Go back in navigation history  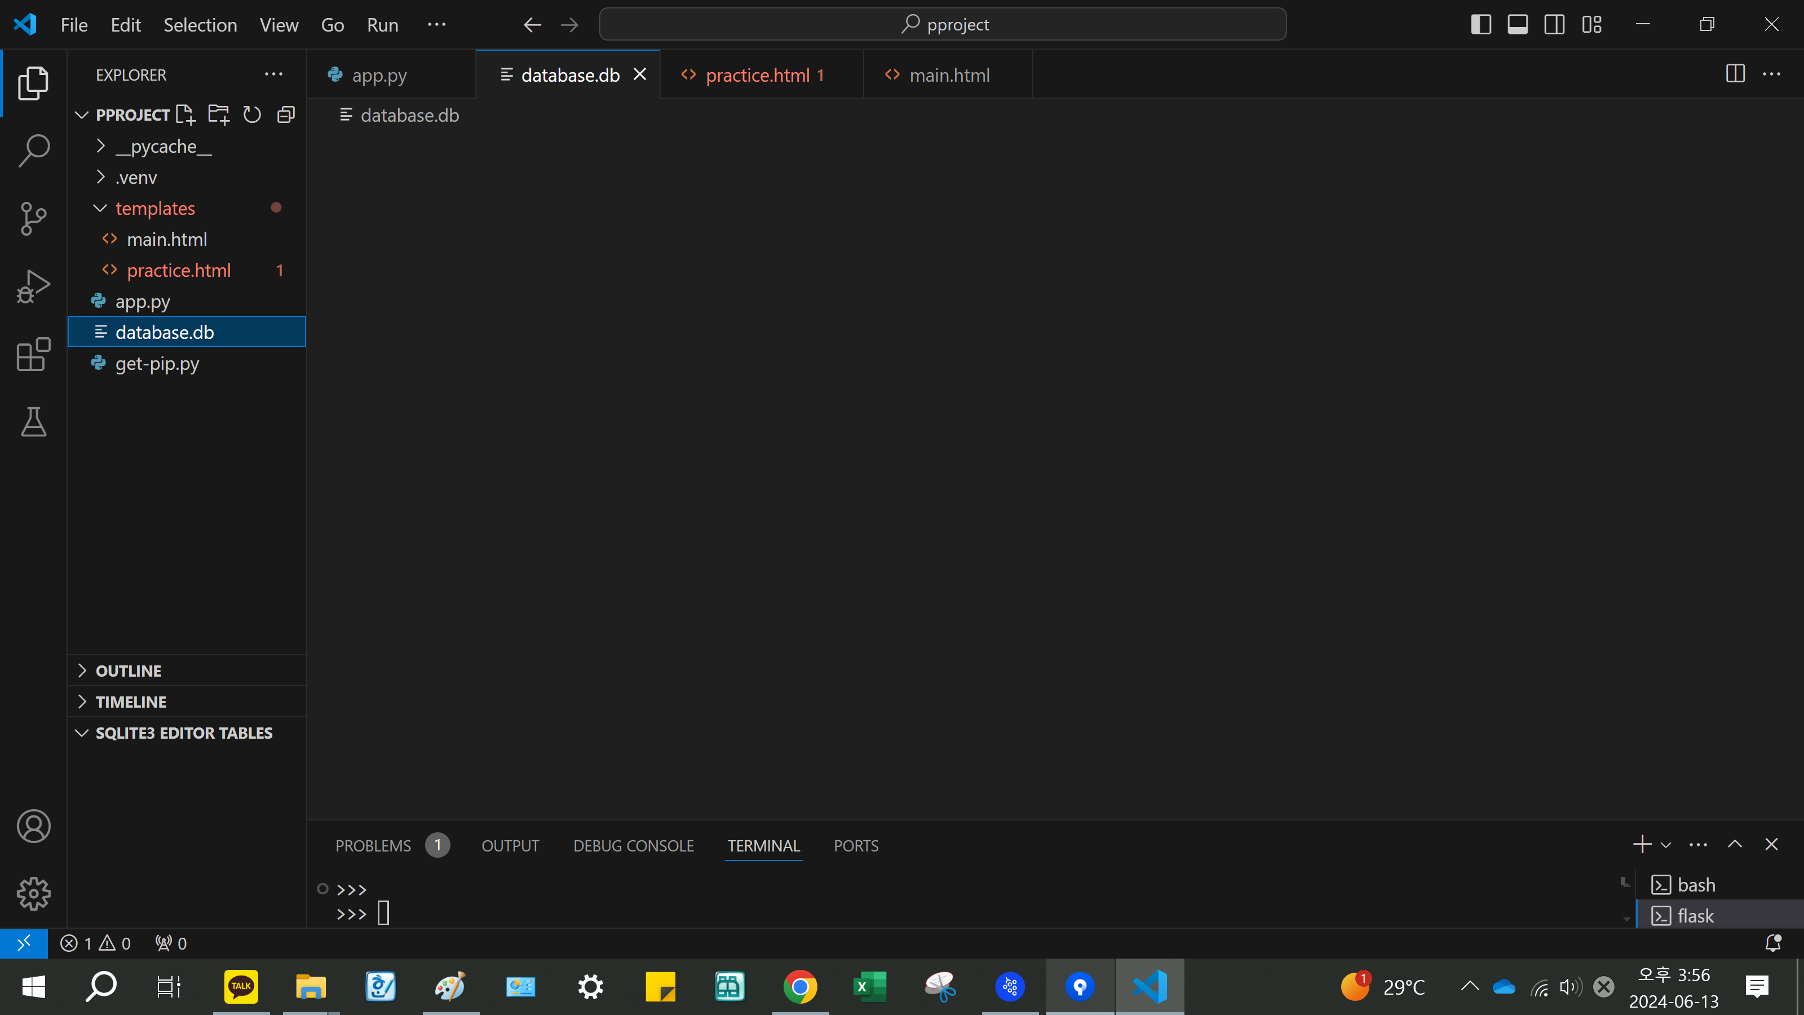(x=532, y=25)
